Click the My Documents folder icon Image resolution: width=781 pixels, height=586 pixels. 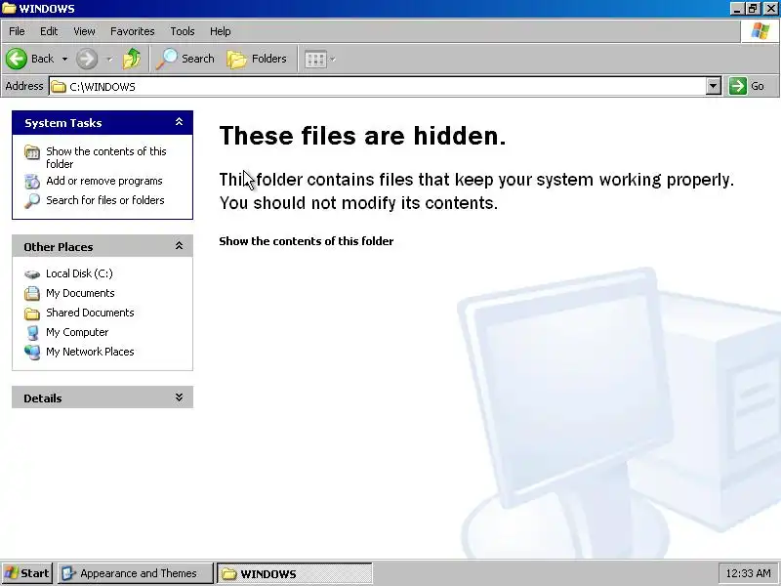point(32,294)
